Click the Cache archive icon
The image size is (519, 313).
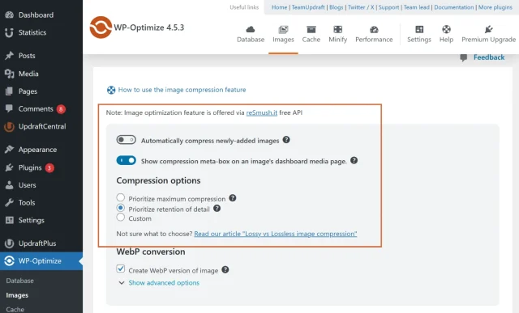point(311,29)
